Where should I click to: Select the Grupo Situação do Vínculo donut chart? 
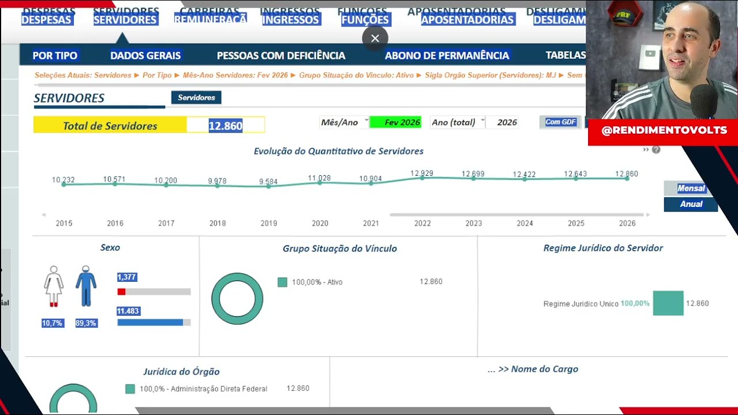coord(237,299)
